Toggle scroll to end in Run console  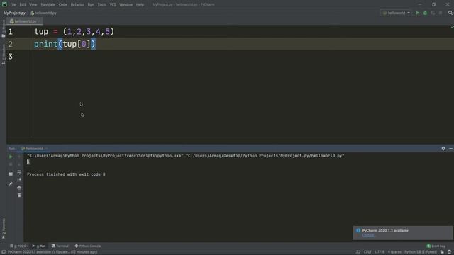[x=19, y=180]
